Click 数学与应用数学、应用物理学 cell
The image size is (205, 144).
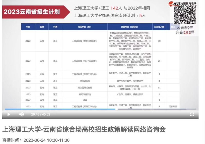(130, 81)
